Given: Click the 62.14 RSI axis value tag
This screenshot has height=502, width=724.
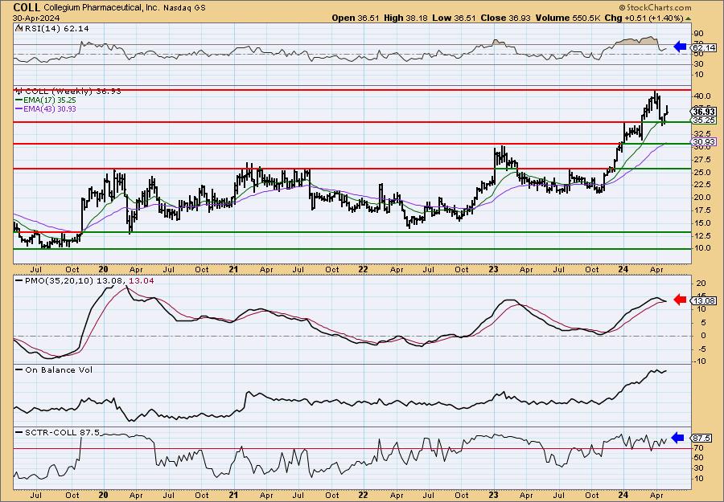Looking at the screenshot, I should (x=704, y=47).
